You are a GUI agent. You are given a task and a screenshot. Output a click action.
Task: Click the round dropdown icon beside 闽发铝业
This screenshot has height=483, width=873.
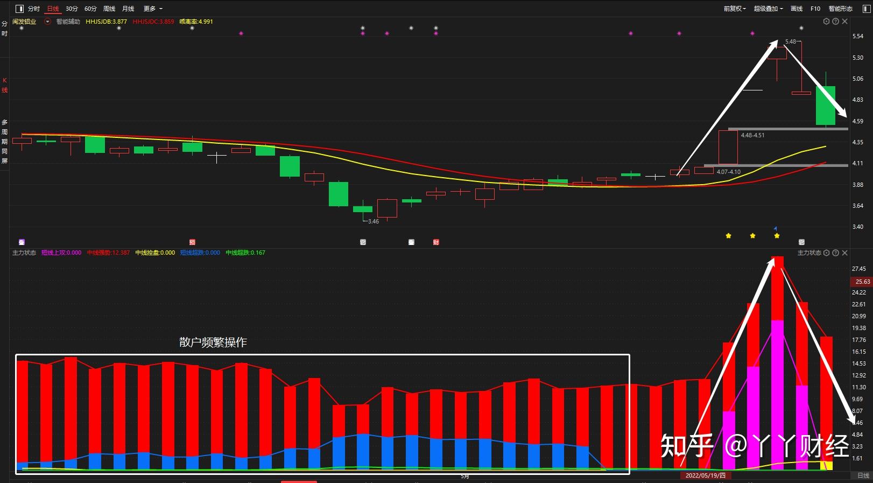[47, 22]
